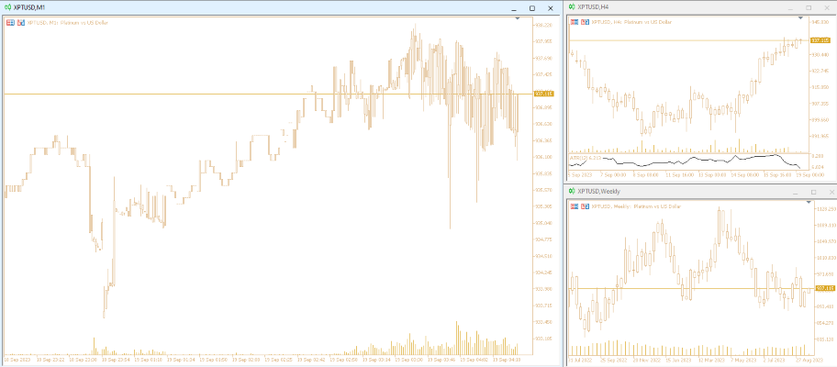Click depth of market icon on Weekly chart
This screenshot has height=367, width=837.
point(585,206)
